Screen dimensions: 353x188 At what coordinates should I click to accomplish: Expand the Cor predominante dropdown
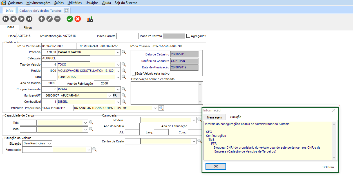tap(118, 89)
